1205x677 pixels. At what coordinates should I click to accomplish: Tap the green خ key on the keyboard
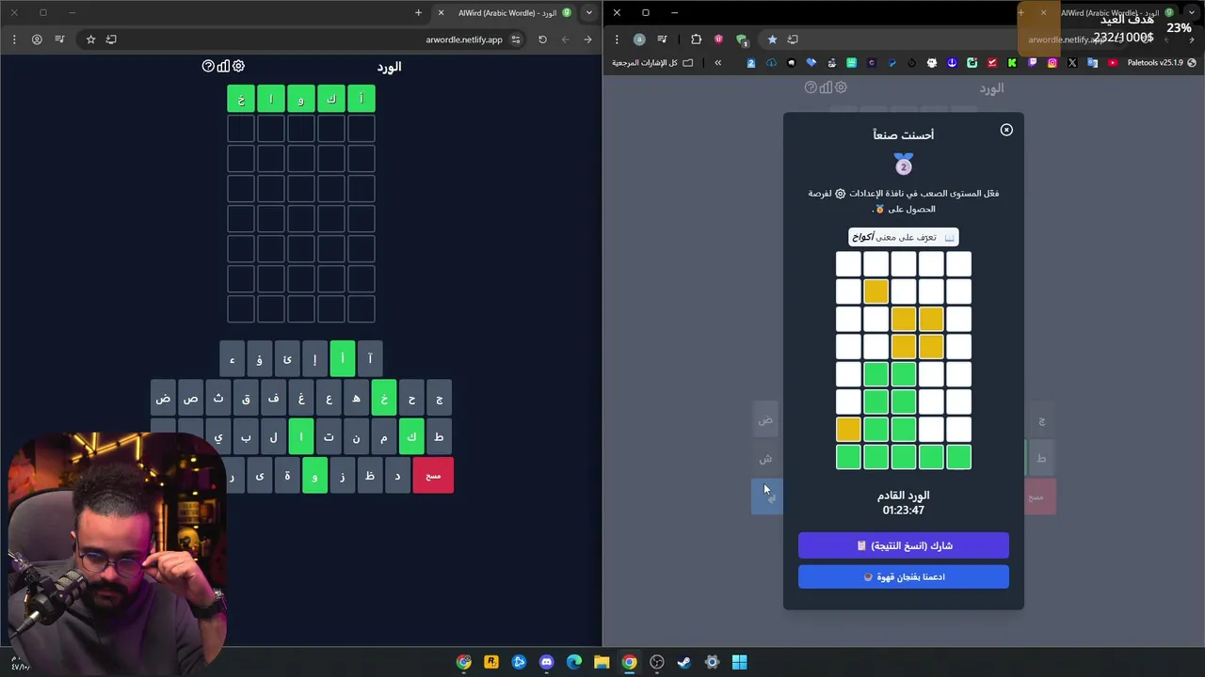pyautogui.click(x=384, y=399)
